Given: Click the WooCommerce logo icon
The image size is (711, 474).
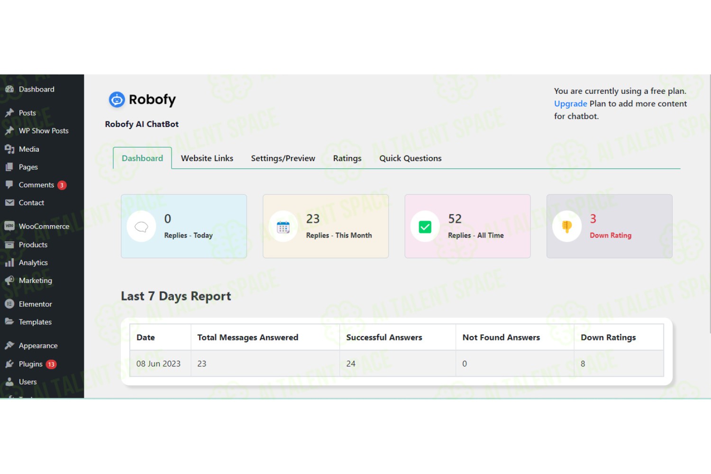Looking at the screenshot, I should point(9,226).
